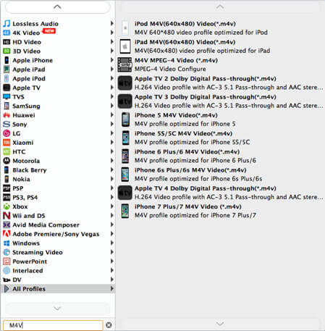325x331 pixels.
Task: Select Apple TV 4 Dolby Digital Pass-through
Action: [221, 193]
